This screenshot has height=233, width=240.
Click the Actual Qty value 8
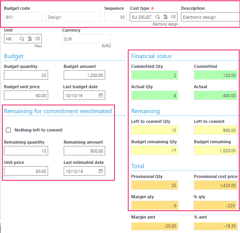tap(154, 95)
